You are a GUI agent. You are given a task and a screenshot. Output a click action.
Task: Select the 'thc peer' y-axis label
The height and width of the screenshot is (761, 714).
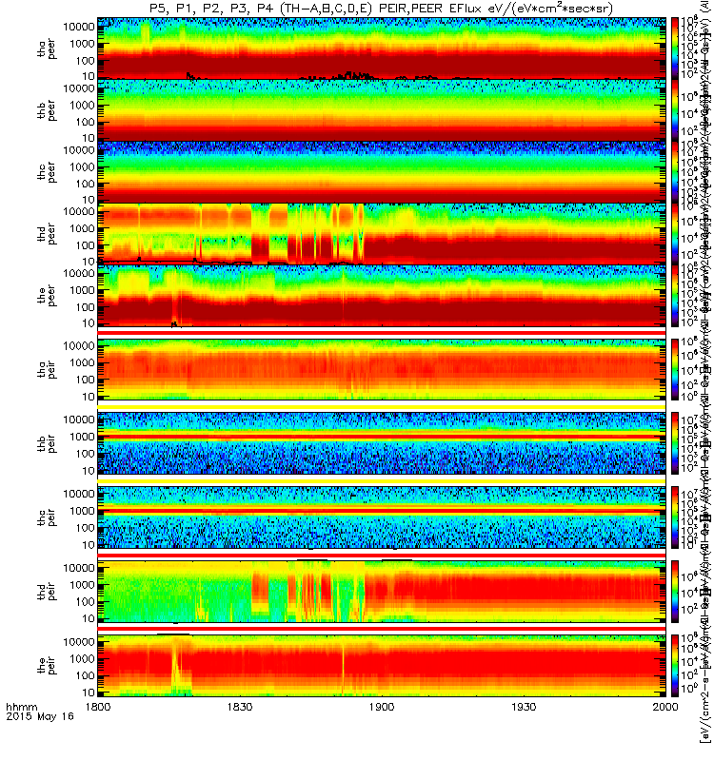[47, 172]
